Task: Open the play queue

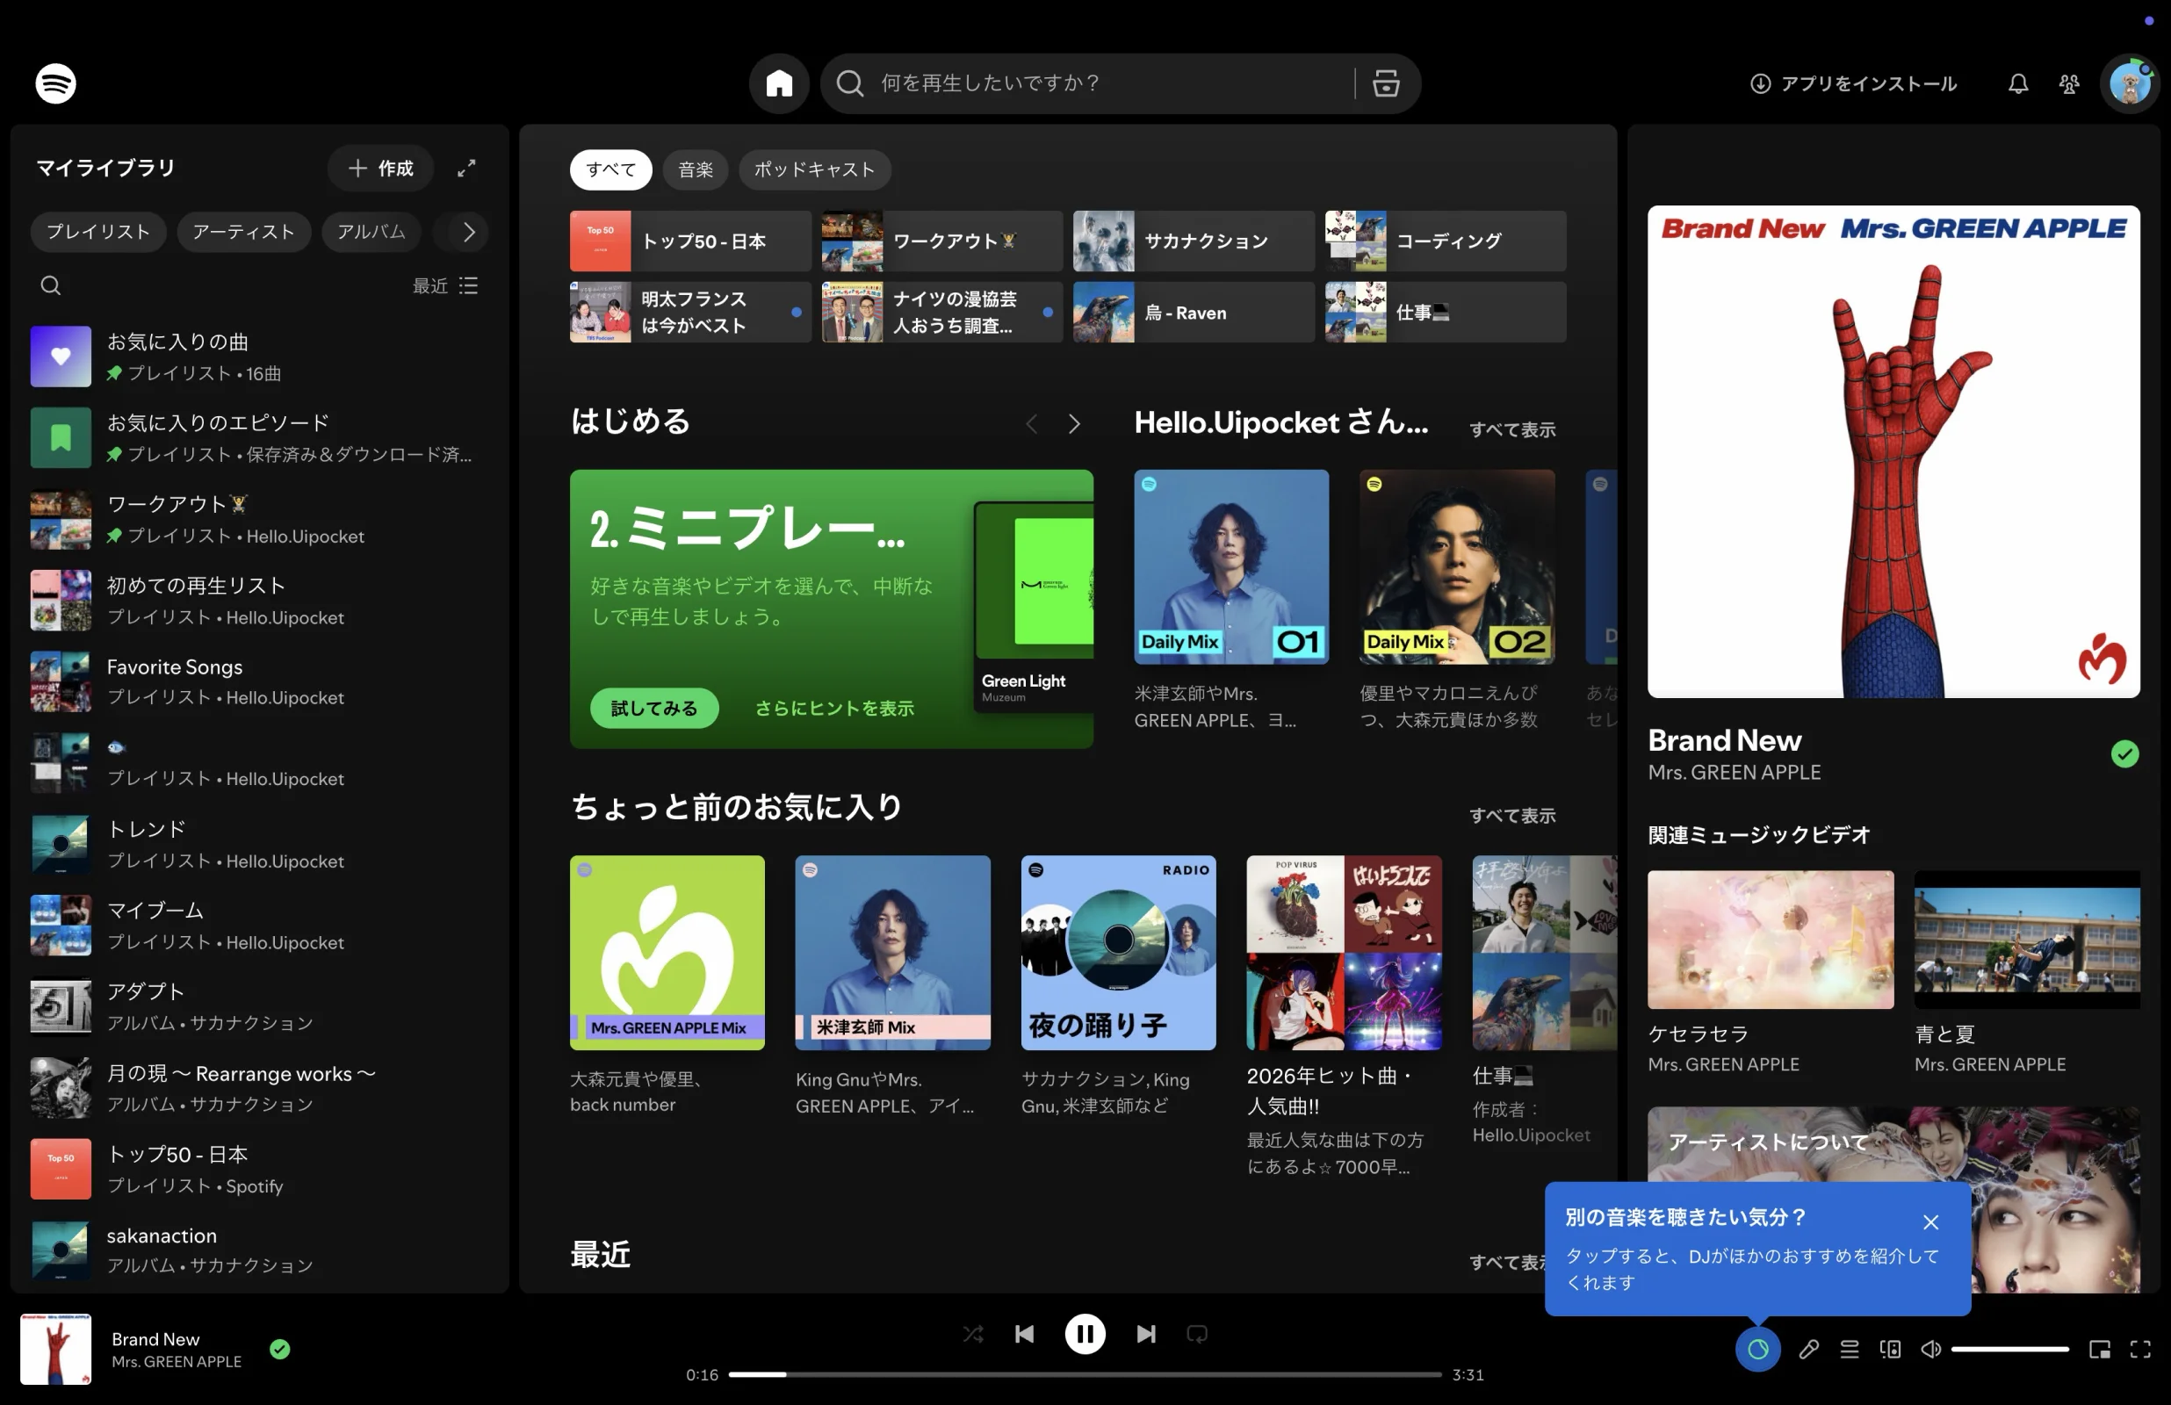Action: click(x=1849, y=1349)
